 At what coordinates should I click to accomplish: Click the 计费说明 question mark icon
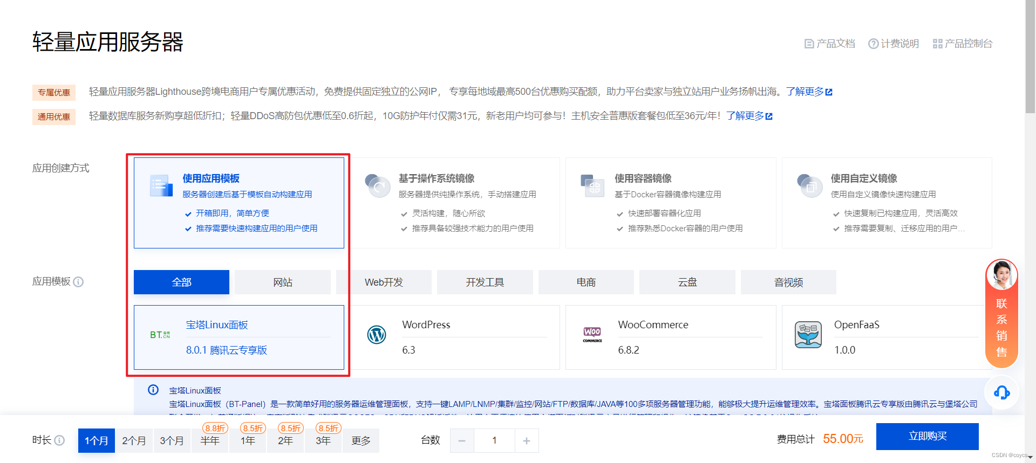tap(873, 44)
